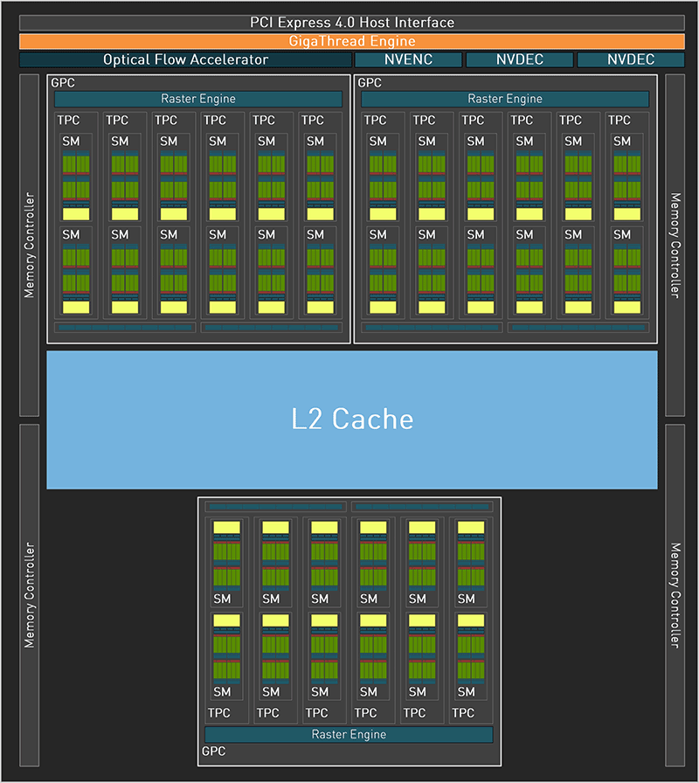
Task: Select the NVENC block
Action: pos(408,59)
